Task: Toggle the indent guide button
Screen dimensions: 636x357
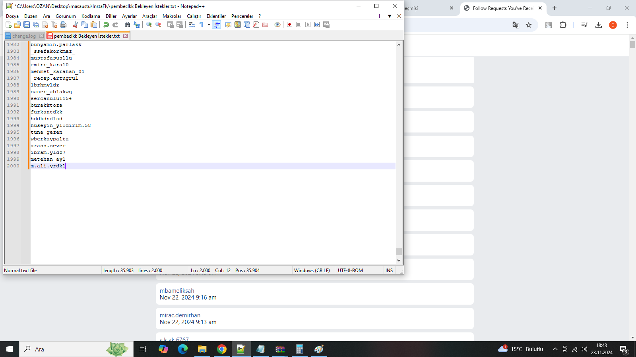Action: tap(217, 25)
